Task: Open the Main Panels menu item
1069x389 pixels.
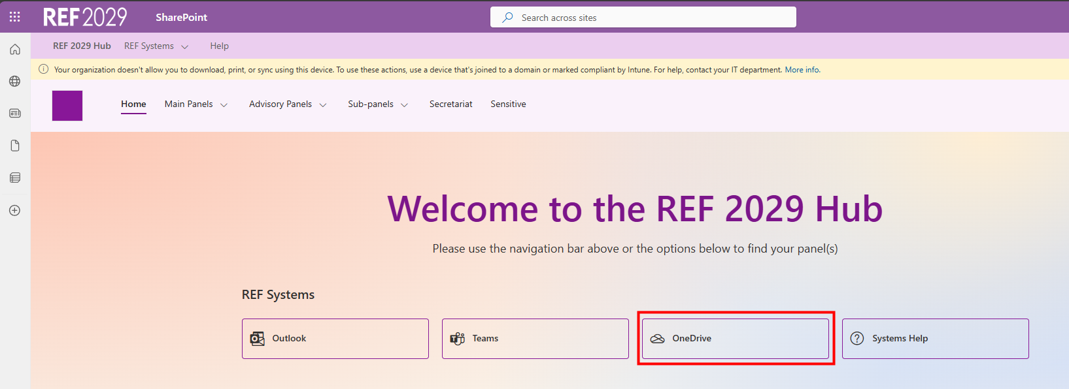Action: click(188, 104)
